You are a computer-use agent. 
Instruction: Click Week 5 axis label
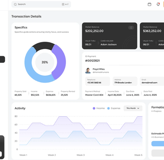click(138, 155)
